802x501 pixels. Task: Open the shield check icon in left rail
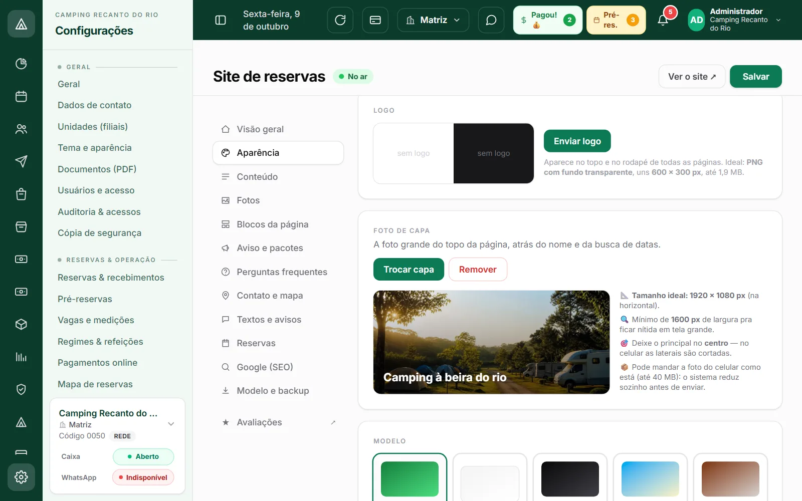click(21, 389)
